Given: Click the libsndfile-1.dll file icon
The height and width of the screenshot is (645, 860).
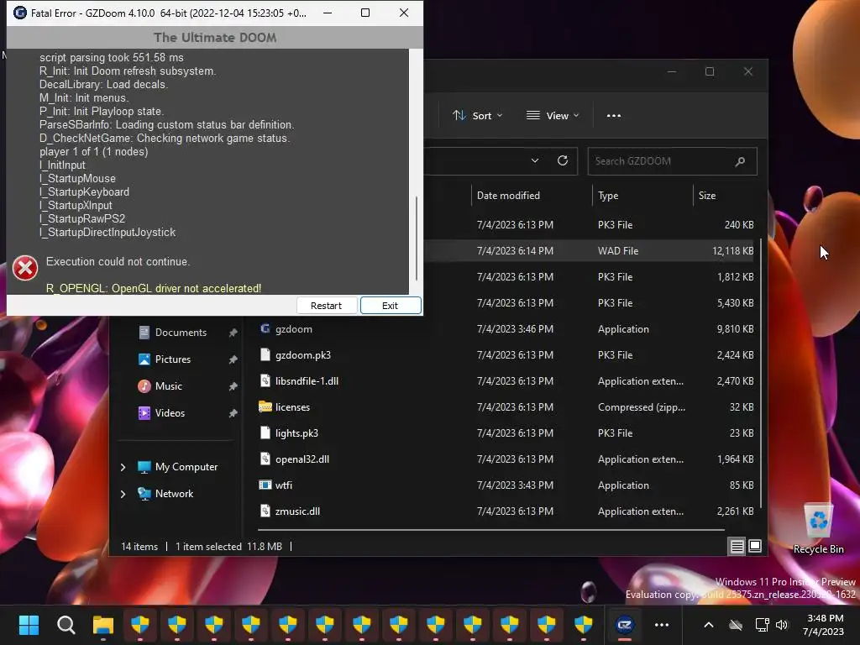Looking at the screenshot, I should tap(265, 380).
